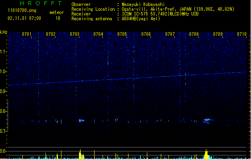Click the Receiving Location label

coord(93,9)
